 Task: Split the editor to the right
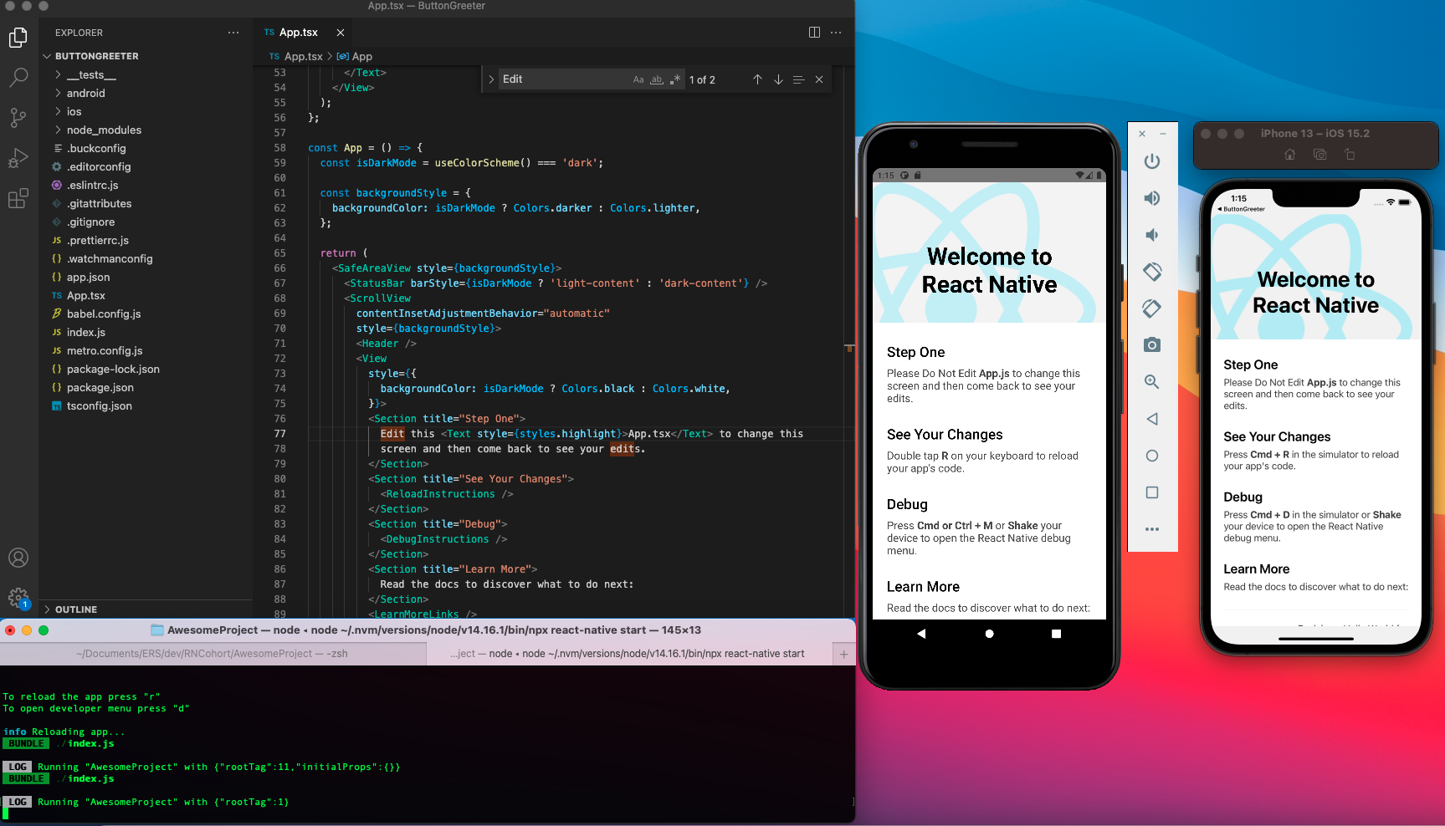click(814, 33)
